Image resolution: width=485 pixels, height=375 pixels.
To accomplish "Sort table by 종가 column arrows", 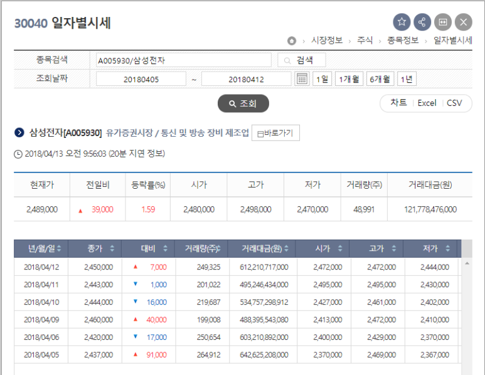I will click(112, 248).
